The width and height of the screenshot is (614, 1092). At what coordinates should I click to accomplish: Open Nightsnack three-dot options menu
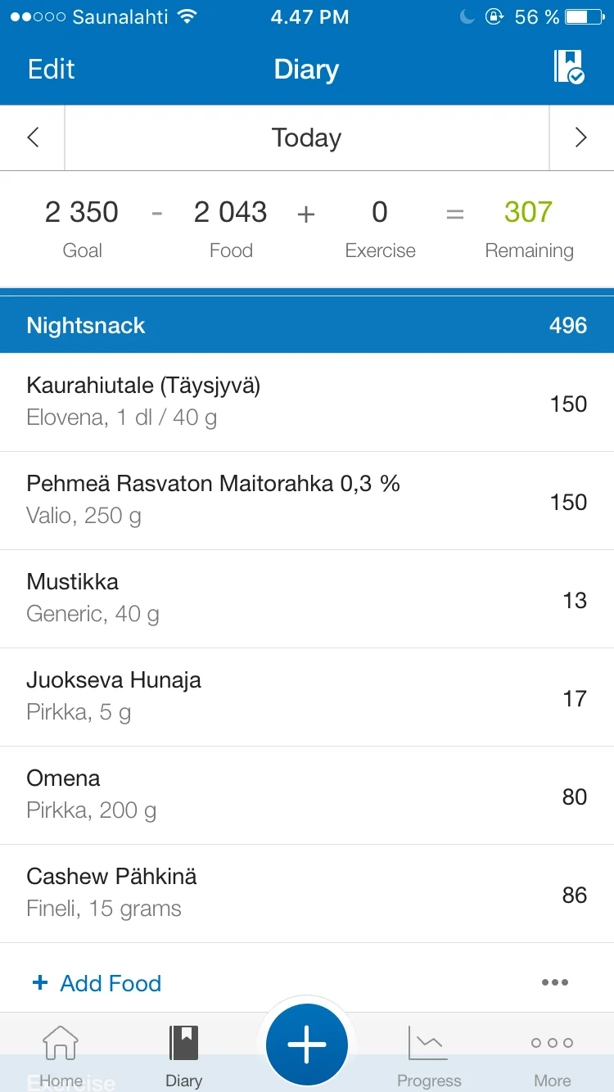pyautogui.click(x=554, y=982)
